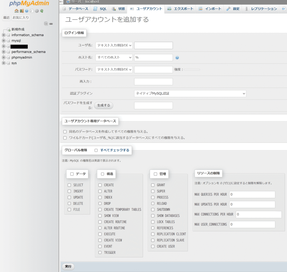Enable the CREATE USER privilege checkbox
The height and width of the screenshot is (272, 287).
coord(153,247)
